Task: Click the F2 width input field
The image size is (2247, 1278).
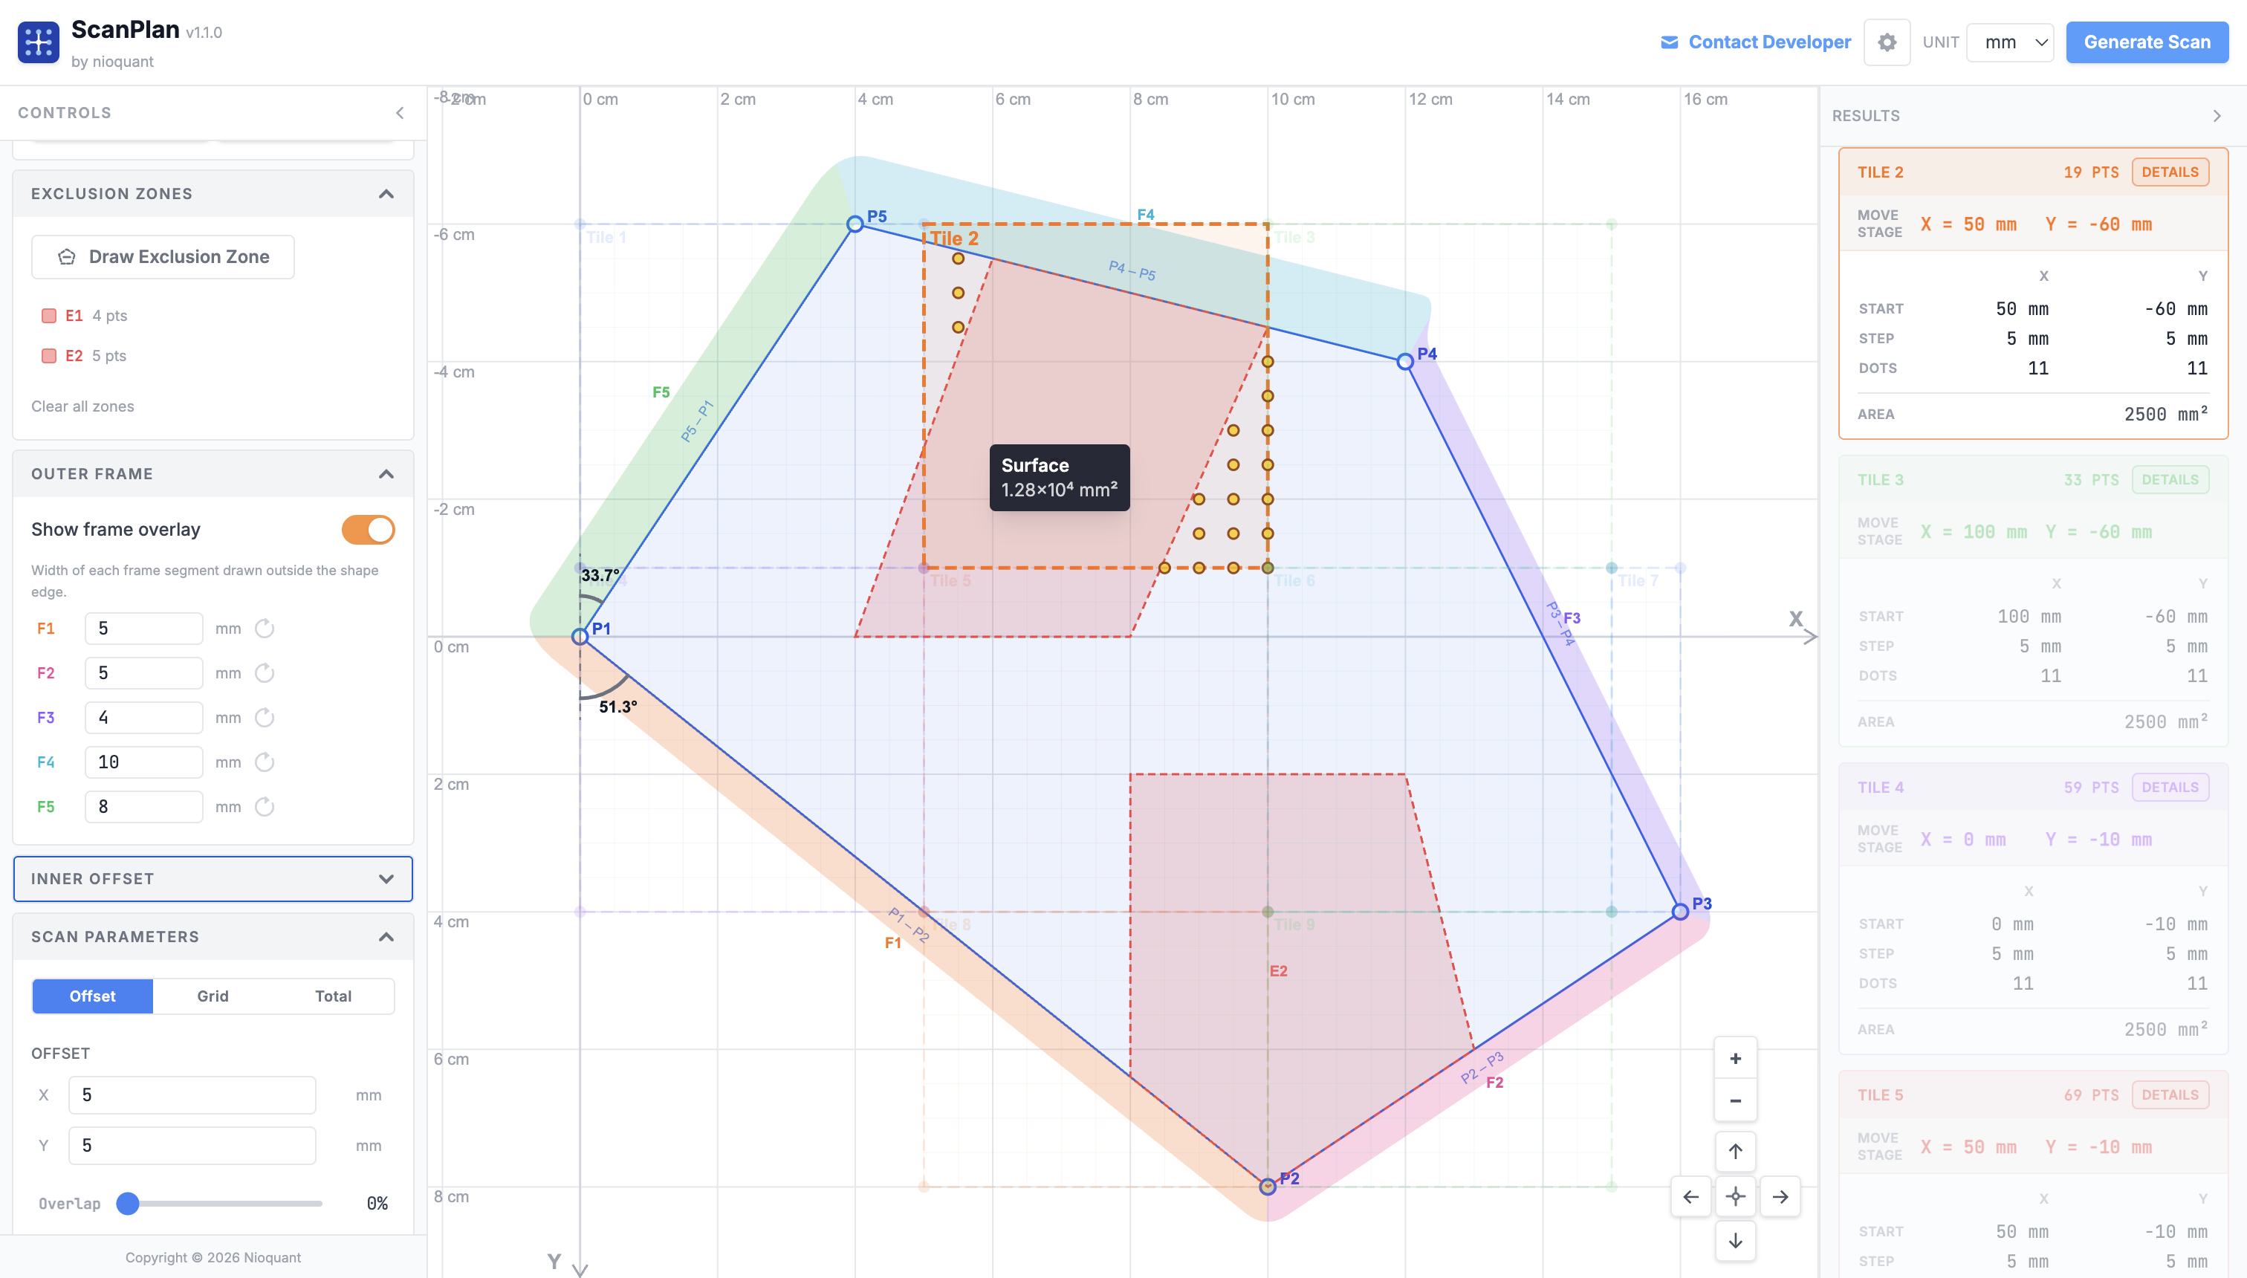Action: (x=144, y=673)
